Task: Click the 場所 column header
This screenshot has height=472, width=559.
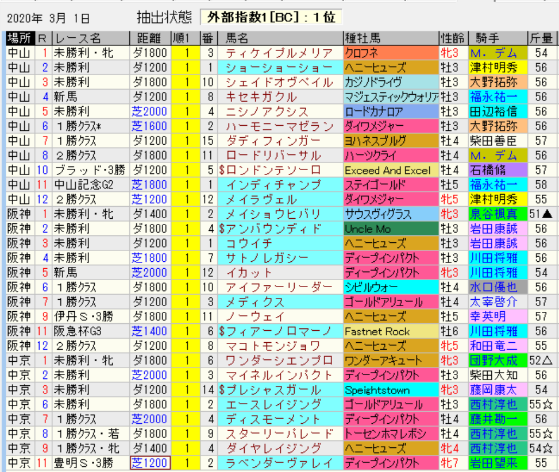Action: [20, 38]
